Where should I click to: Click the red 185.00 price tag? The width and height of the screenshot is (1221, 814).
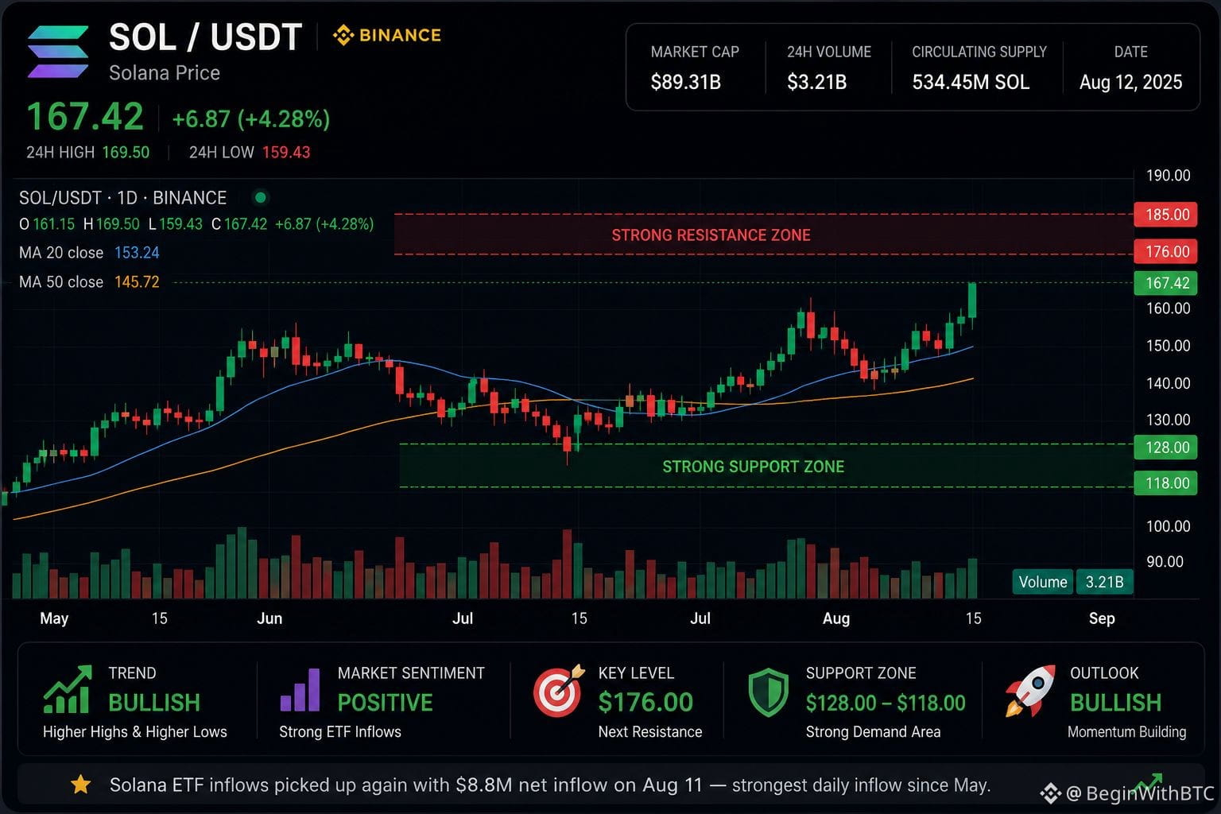point(1167,215)
